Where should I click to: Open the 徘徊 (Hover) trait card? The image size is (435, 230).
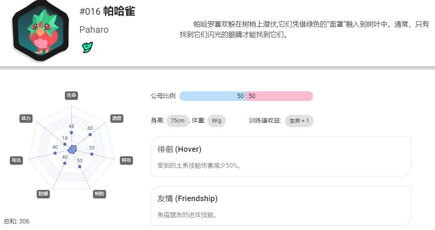click(281, 156)
